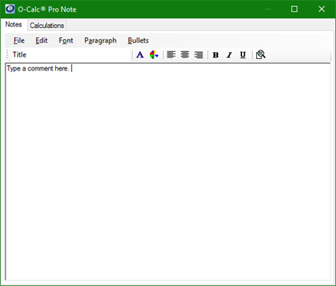336x286 pixels.
Task: Click inside the comment text area
Action: (x=168, y=172)
